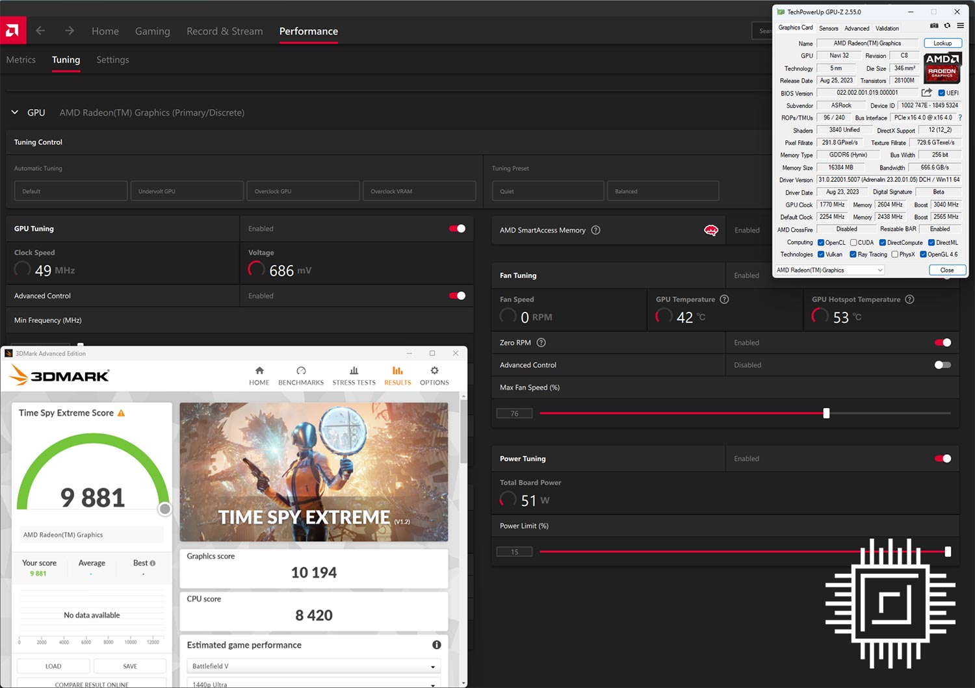Open the Zero RPM help icon
975x688 pixels.
pos(541,342)
